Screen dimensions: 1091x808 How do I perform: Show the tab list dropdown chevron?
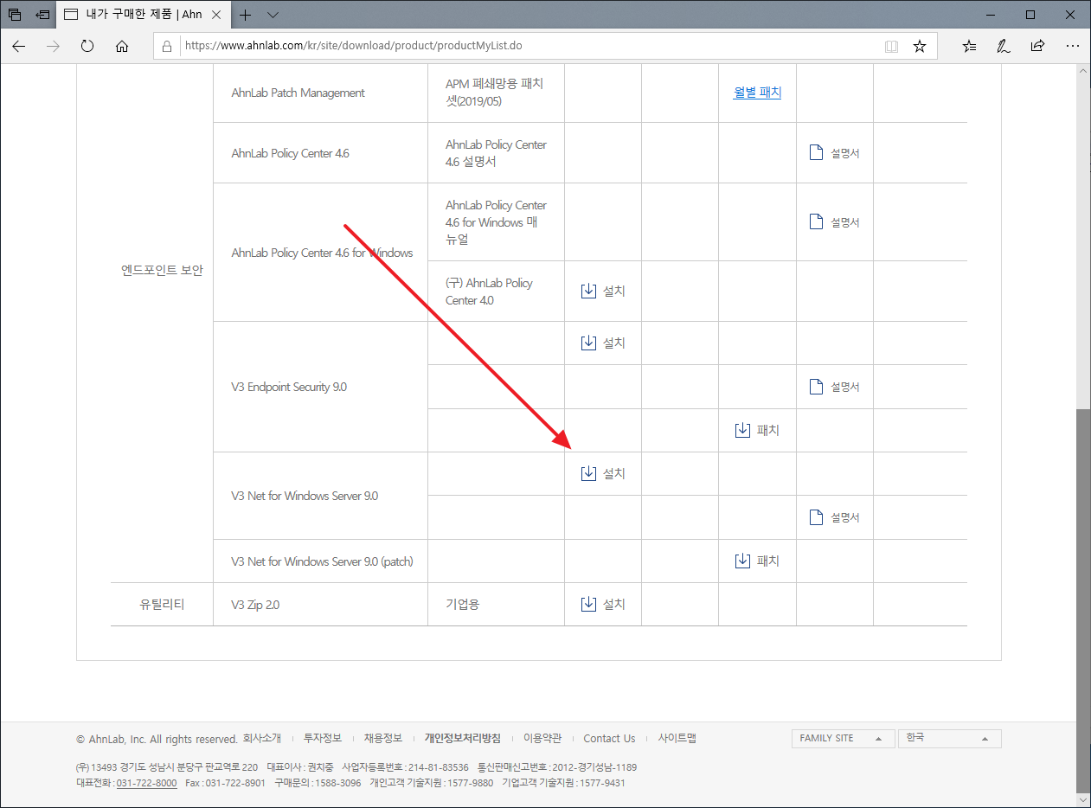click(273, 15)
